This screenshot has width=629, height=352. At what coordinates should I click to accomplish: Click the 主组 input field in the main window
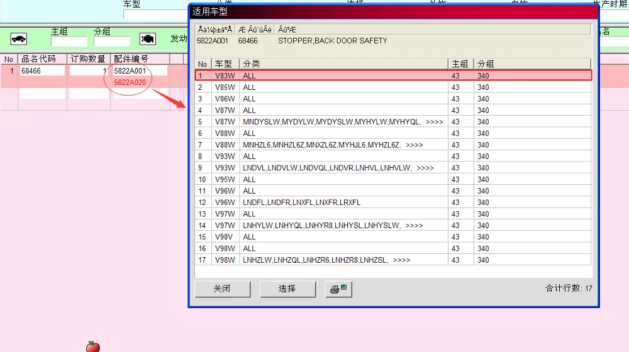pyautogui.click(x=69, y=41)
